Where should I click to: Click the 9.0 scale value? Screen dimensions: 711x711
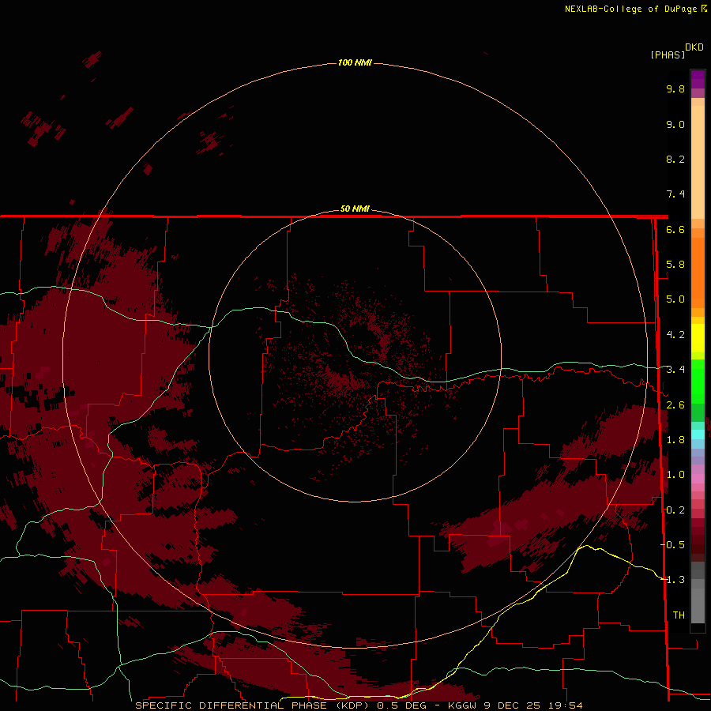[675, 124]
